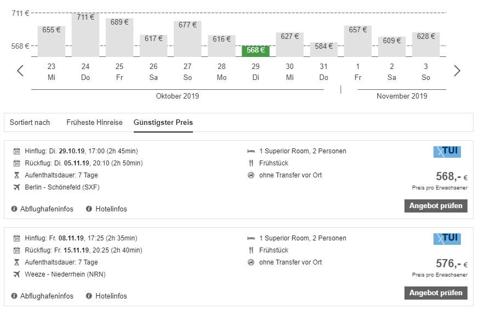This screenshot has height=310, width=479.
Task: Select the 711 € bar for October 24
Action: click(x=85, y=35)
